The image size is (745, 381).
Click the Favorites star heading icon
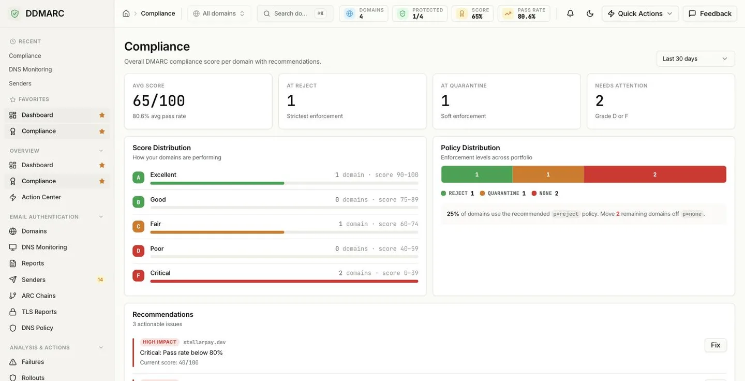(13, 99)
